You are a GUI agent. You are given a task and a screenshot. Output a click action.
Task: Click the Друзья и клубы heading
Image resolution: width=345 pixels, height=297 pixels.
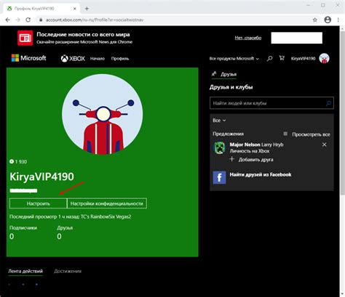click(x=231, y=87)
